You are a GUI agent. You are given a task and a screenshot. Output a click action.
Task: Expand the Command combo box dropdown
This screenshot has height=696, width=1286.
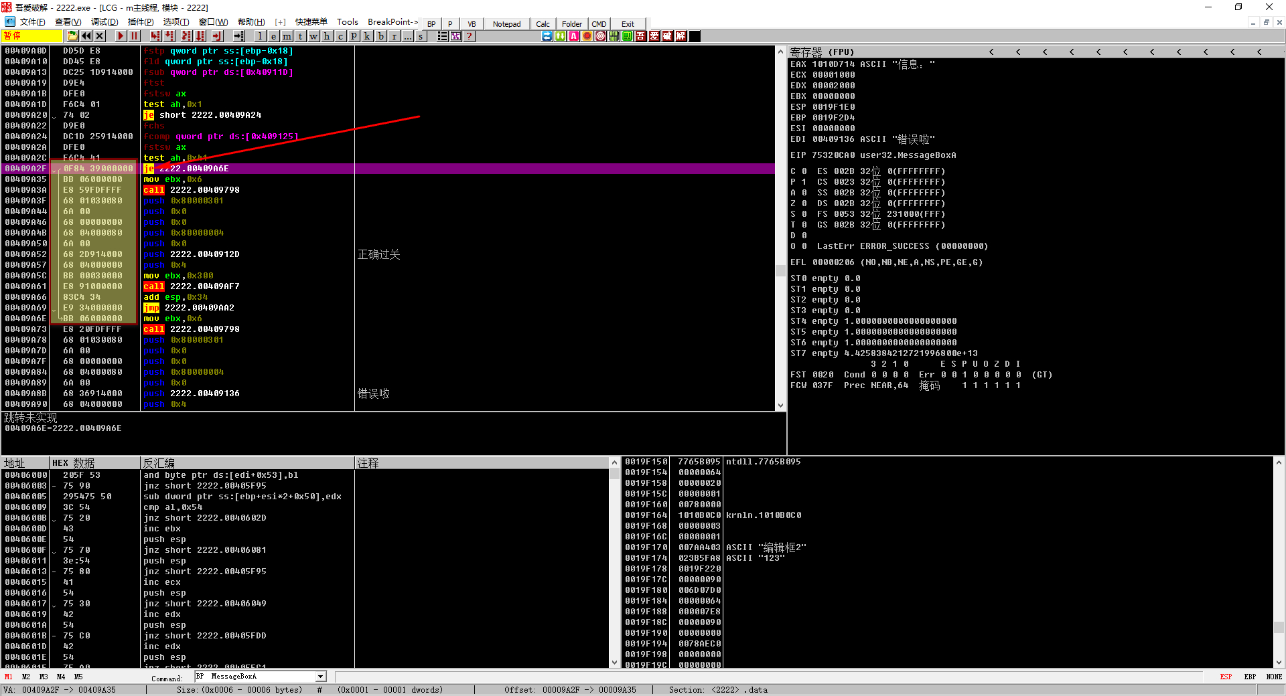321,677
